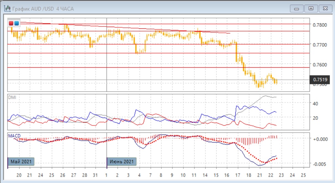Click the +0.000 MACD scale label
This screenshot has width=335, height=183.
tap(320, 139)
